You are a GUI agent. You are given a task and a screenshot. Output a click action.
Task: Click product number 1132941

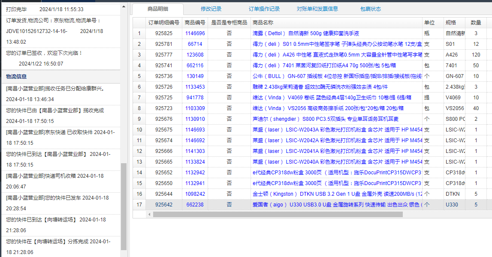195,183
